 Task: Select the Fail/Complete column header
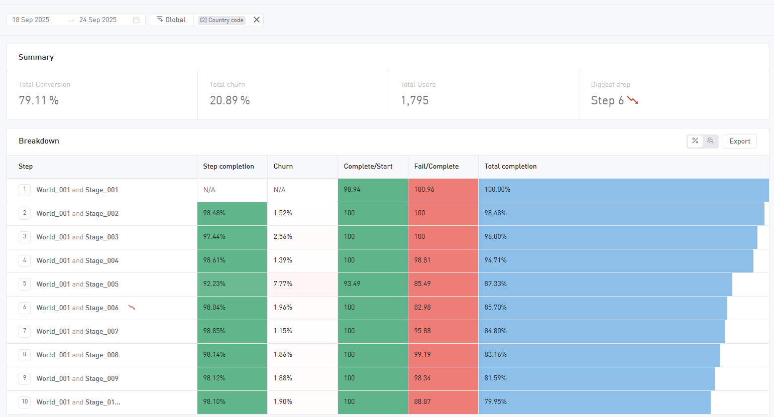[x=436, y=167]
